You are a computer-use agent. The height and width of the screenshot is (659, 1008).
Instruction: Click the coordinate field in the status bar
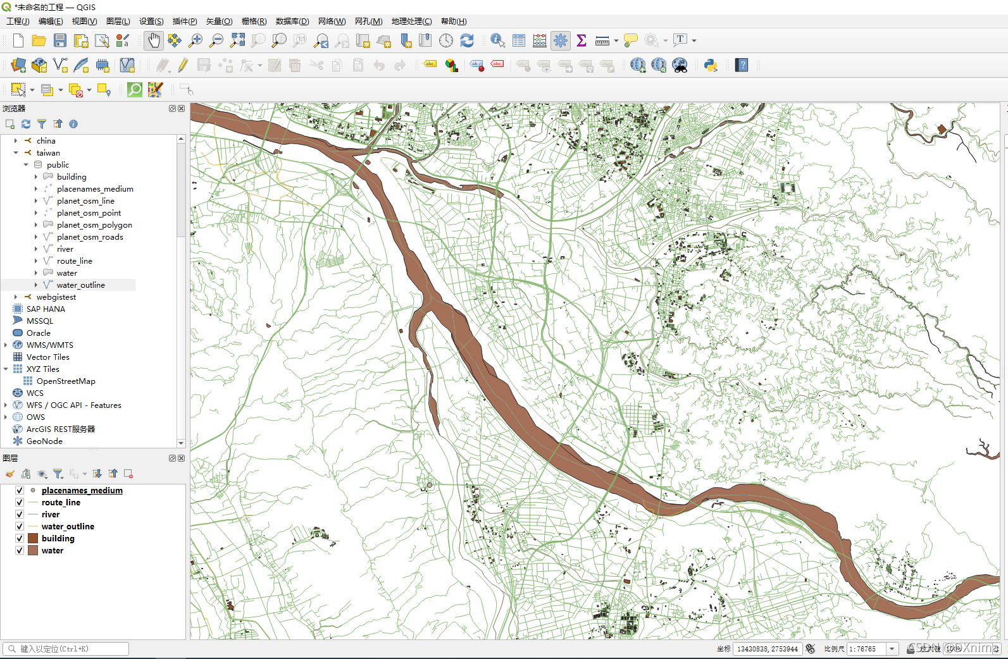point(768,649)
